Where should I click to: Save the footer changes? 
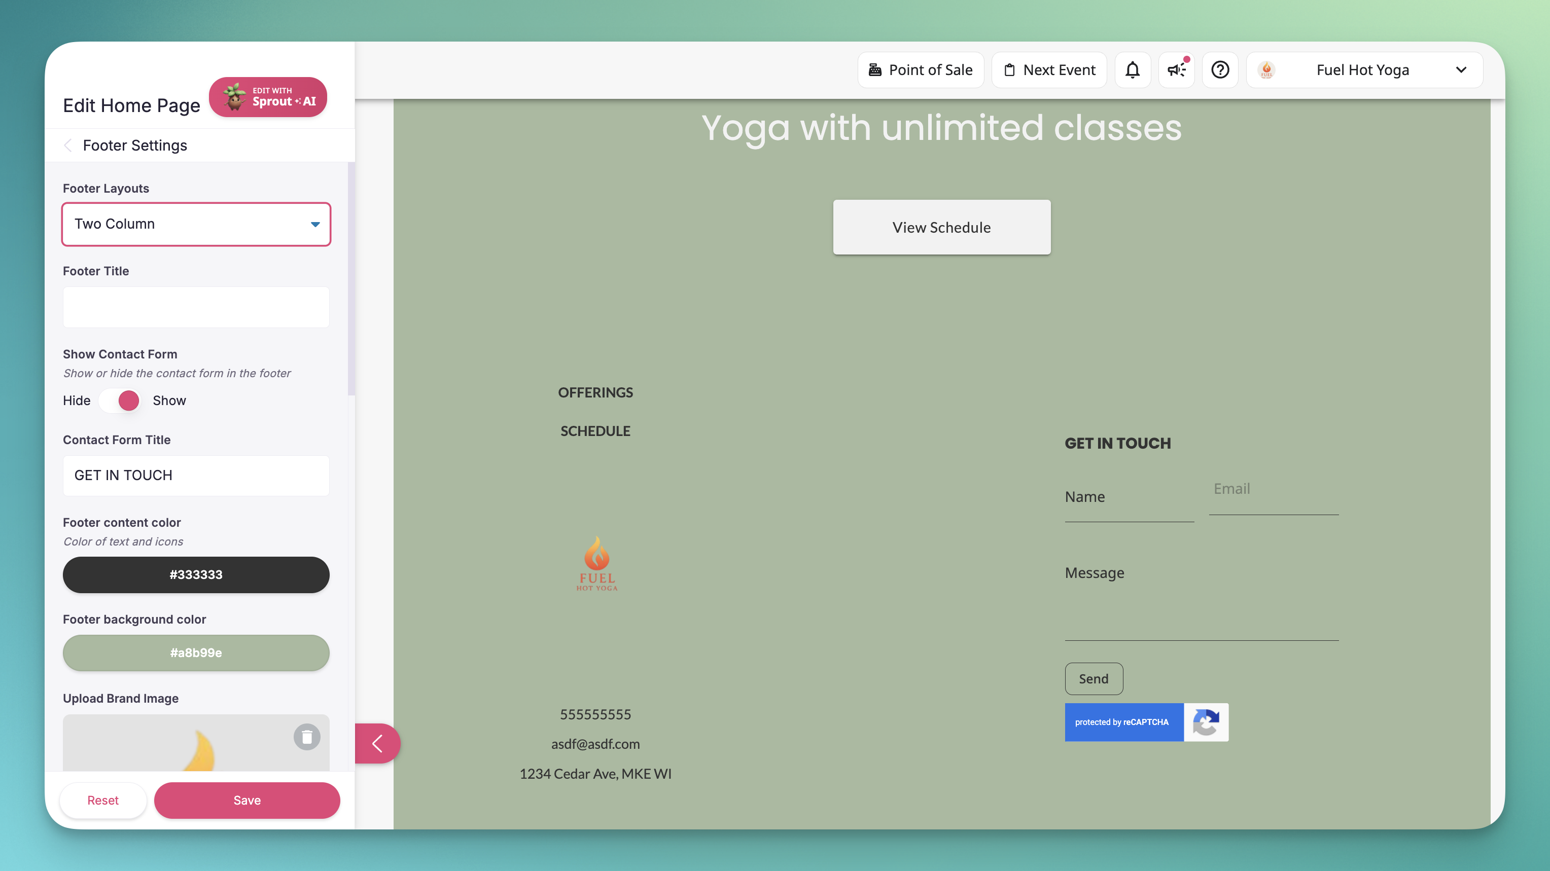coord(246,800)
